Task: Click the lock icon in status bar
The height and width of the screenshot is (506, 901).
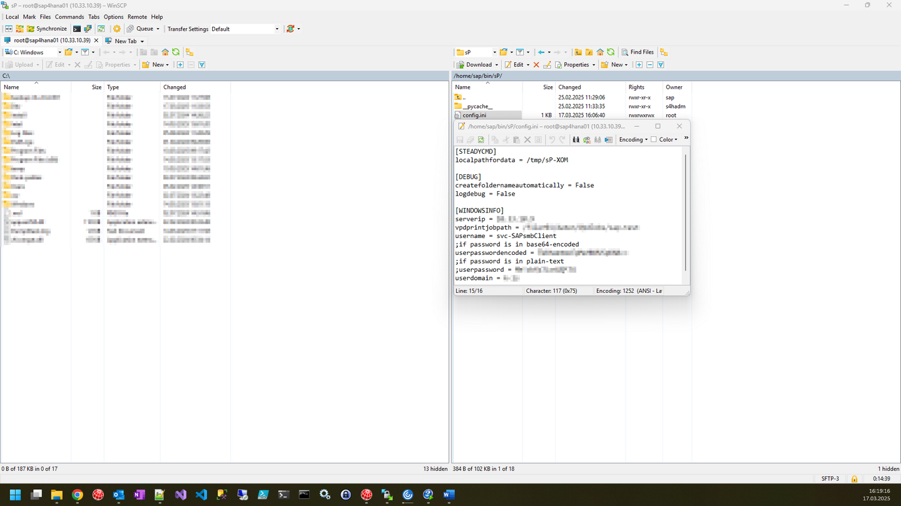Action: (854, 479)
